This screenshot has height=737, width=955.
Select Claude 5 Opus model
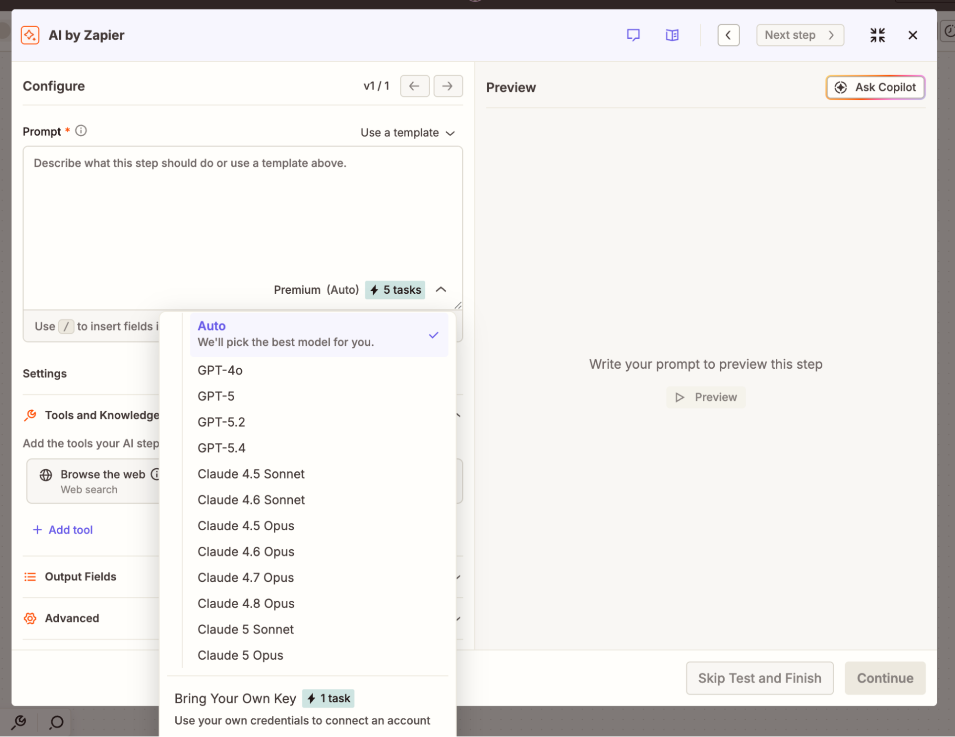coord(319,655)
